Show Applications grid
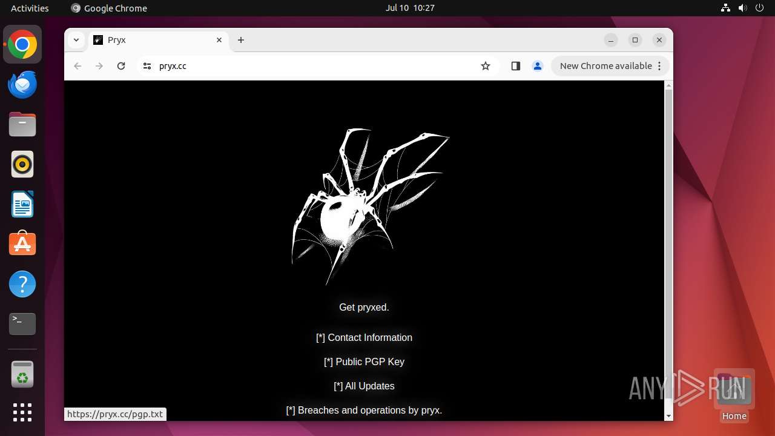775x436 pixels. [x=22, y=412]
